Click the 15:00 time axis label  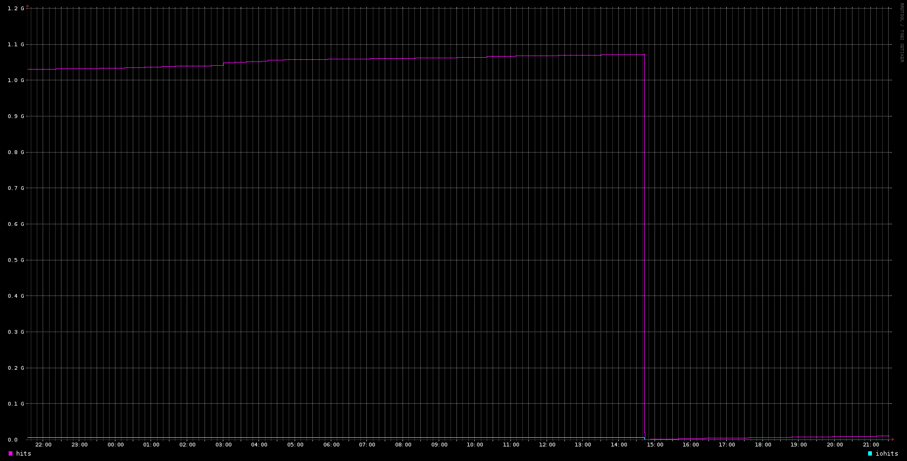click(x=655, y=445)
